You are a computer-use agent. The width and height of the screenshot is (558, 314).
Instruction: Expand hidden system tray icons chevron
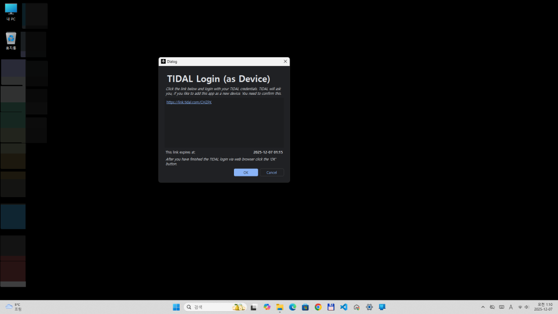click(x=483, y=307)
